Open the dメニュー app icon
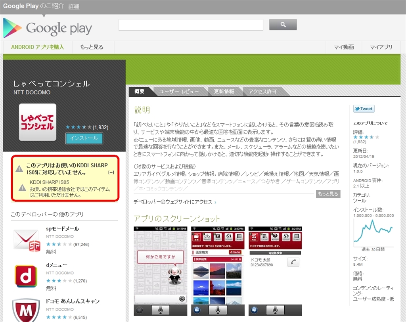 26,276
